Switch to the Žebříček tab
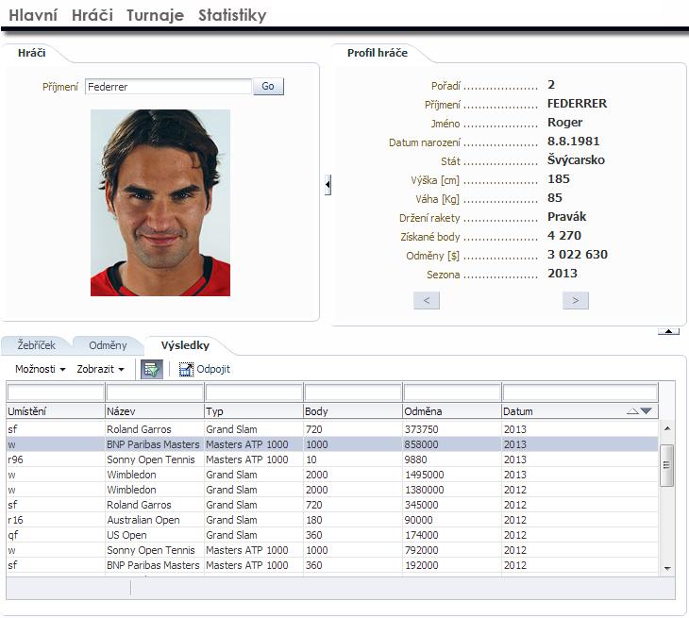The image size is (689, 618). tap(37, 345)
